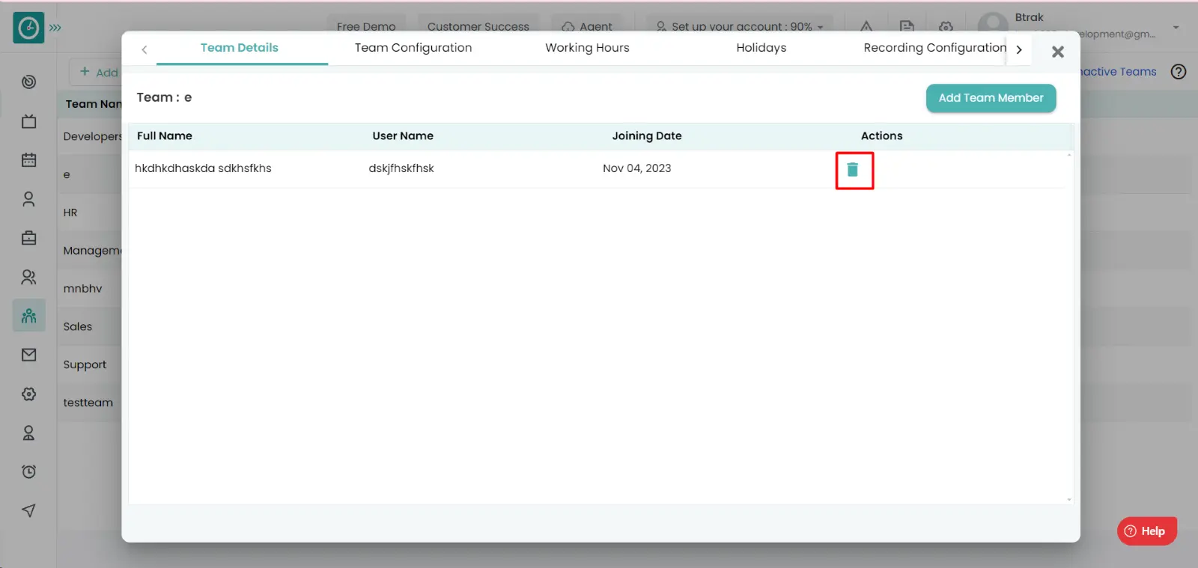This screenshot has height=568, width=1198.
Task: Click the question mark help icon
Action: click(1179, 72)
